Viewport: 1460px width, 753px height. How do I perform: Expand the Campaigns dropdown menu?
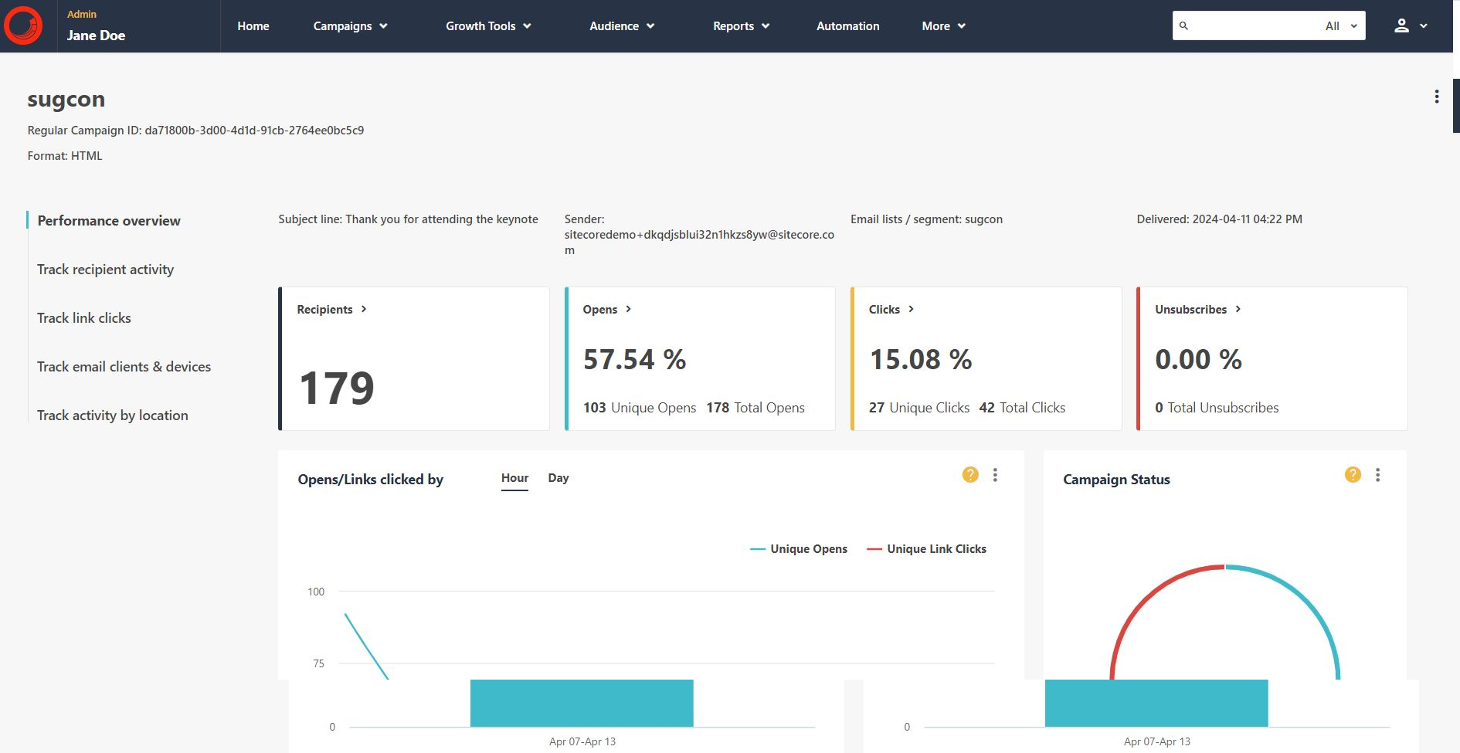[350, 26]
